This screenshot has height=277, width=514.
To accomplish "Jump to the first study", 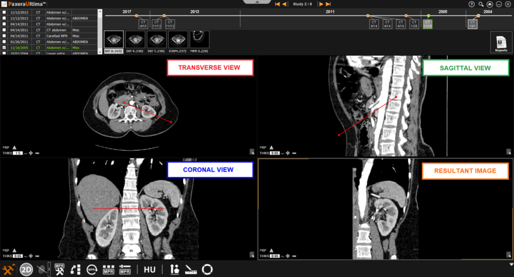I will point(278,4).
